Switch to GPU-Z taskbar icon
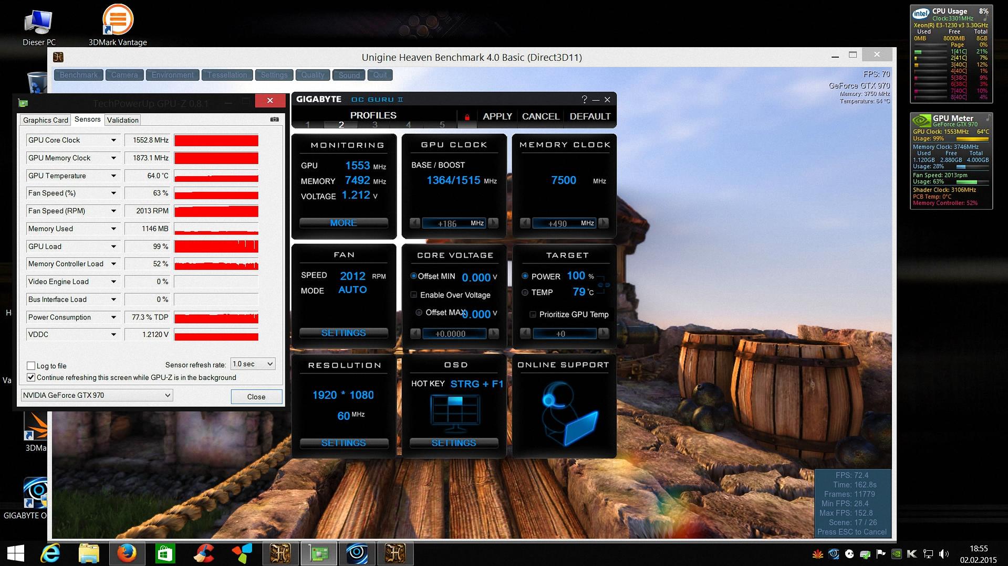 pyautogui.click(x=318, y=553)
